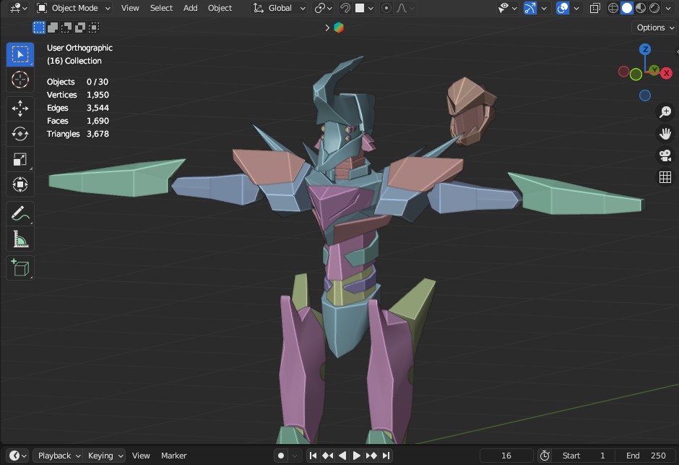Select the Measure tool

click(x=20, y=239)
